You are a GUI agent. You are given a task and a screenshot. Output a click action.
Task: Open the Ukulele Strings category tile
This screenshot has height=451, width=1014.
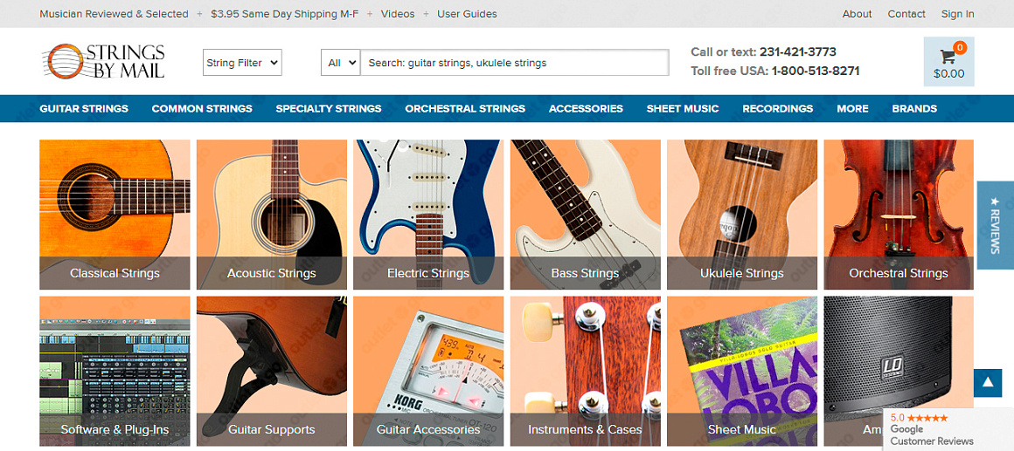click(741, 215)
